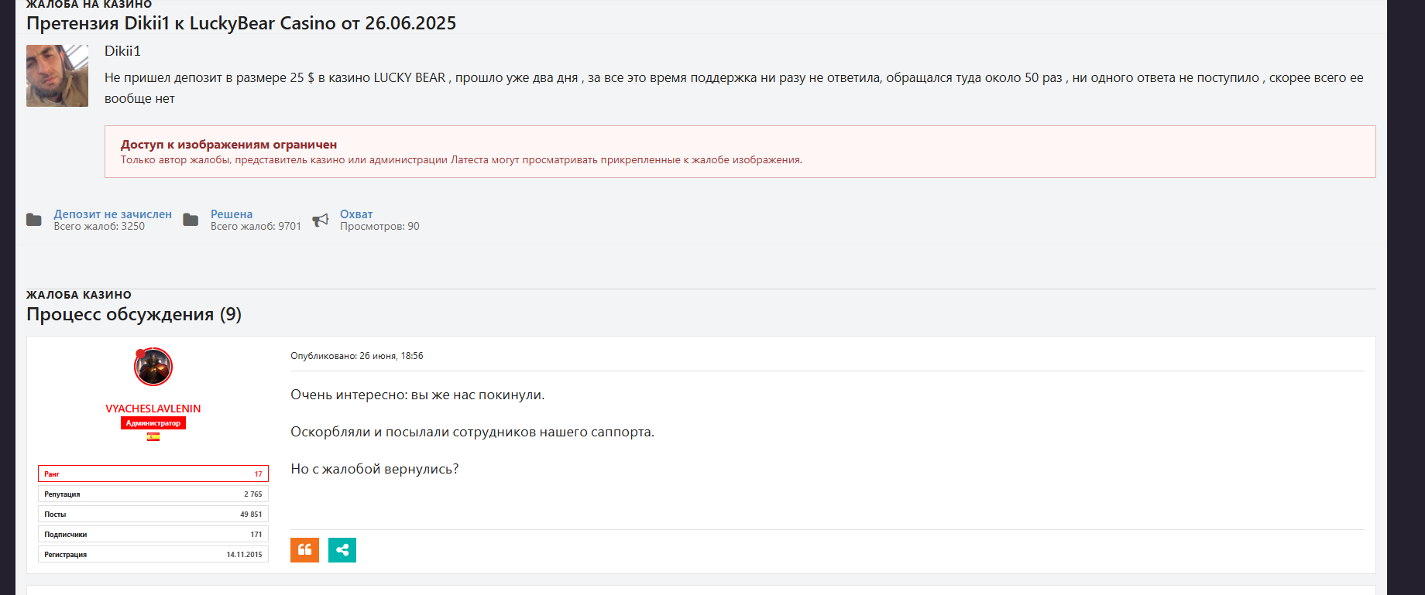
Task: Select the Подписчики stat row
Action: (153, 534)
